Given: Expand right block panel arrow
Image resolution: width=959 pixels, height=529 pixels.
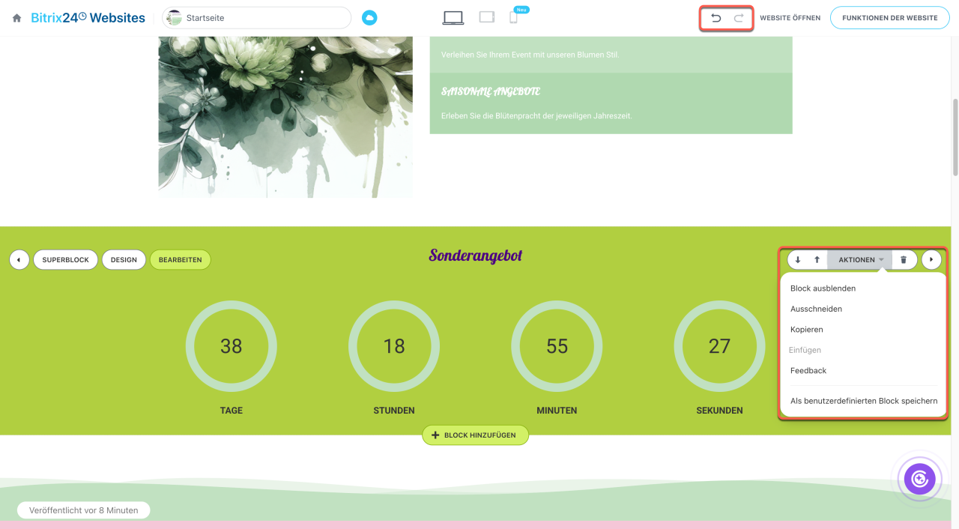Looking at the screenshot, I should [x=931, y=260].
